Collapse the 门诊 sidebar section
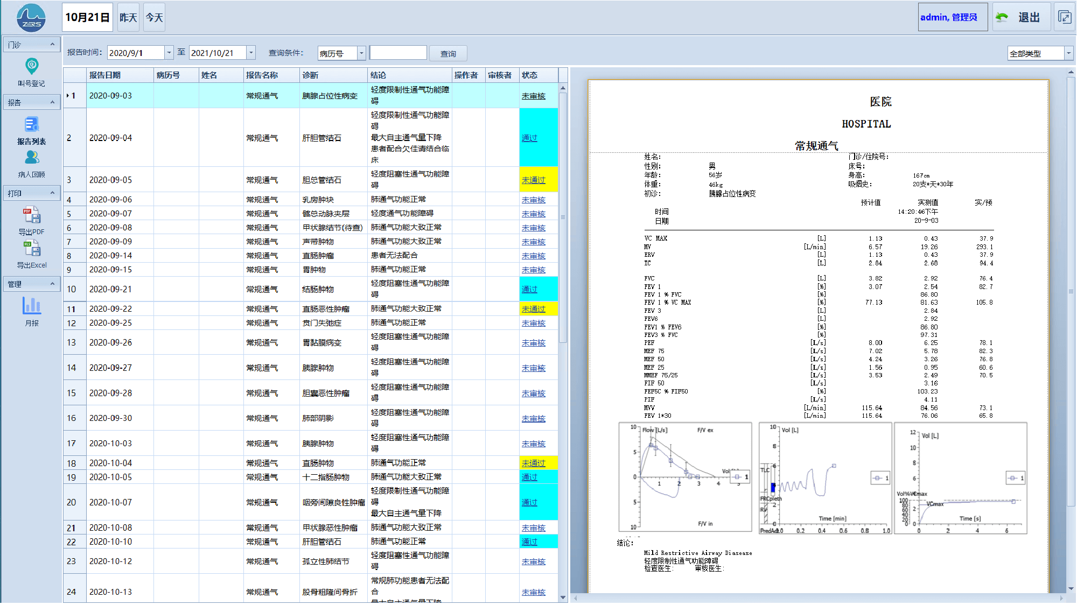The width and height of the screenshot is (1077, 605). (x=52, y=45)
